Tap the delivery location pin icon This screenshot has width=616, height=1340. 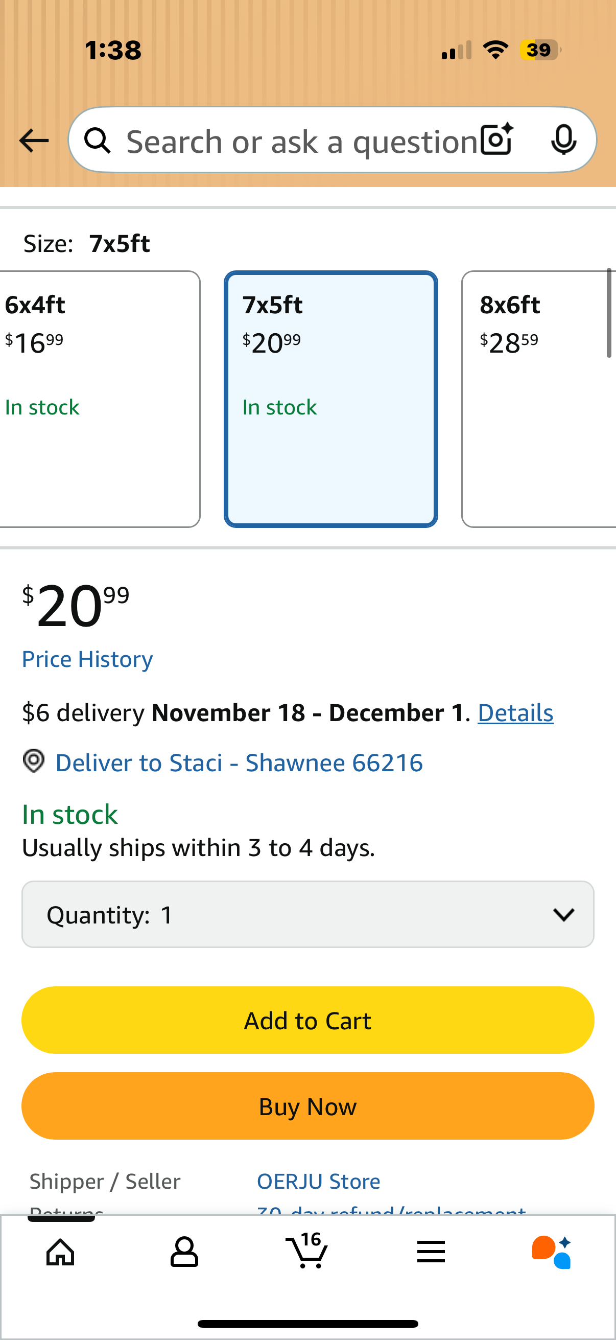tap(34, 761)
